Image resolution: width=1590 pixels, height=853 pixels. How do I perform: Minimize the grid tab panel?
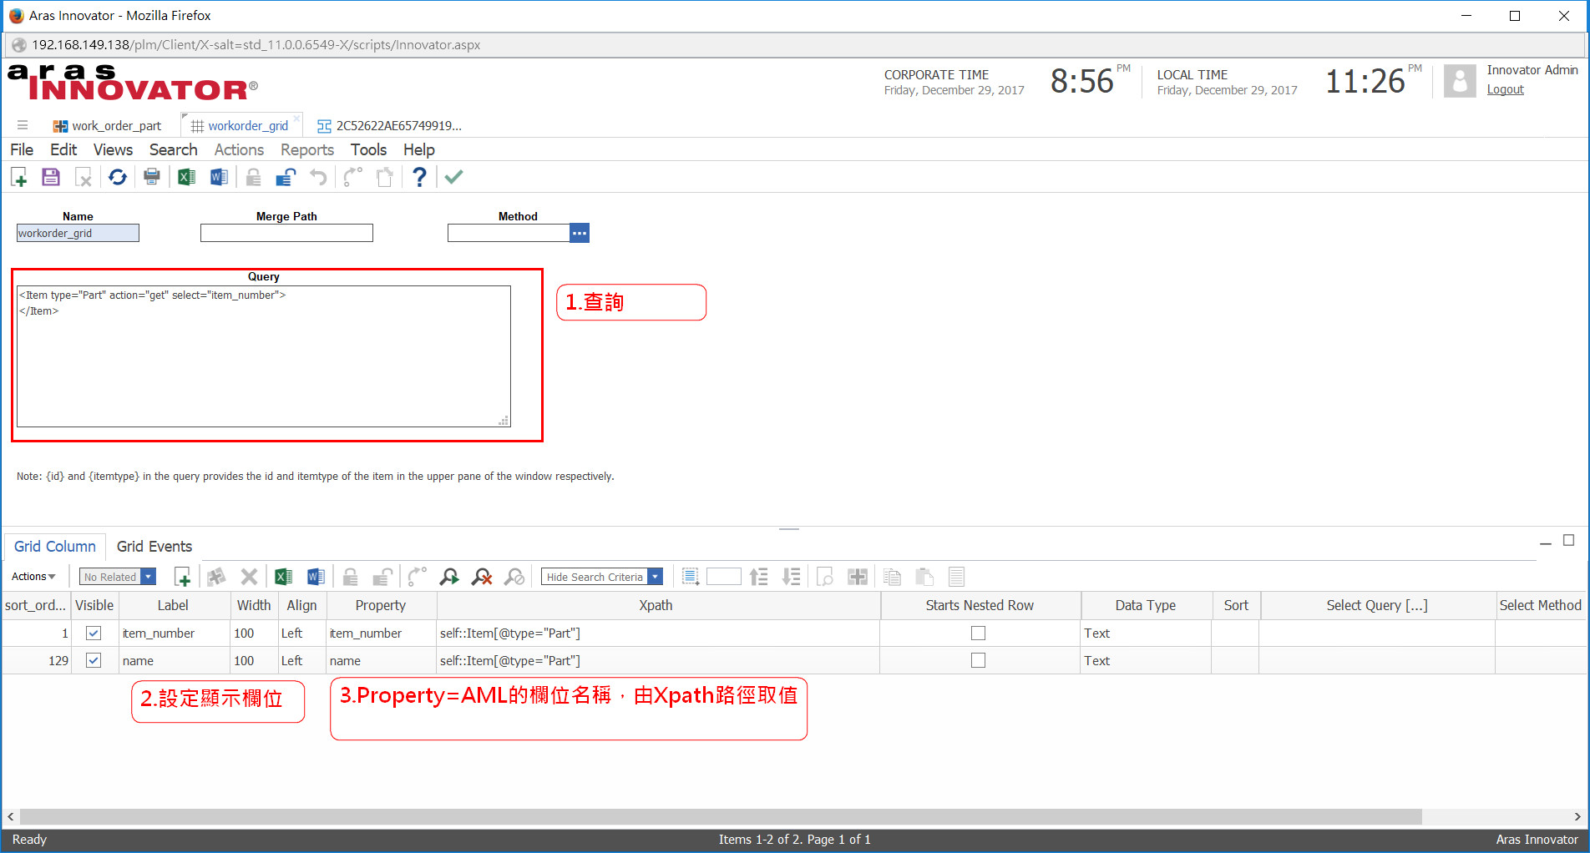[1546, 543]
